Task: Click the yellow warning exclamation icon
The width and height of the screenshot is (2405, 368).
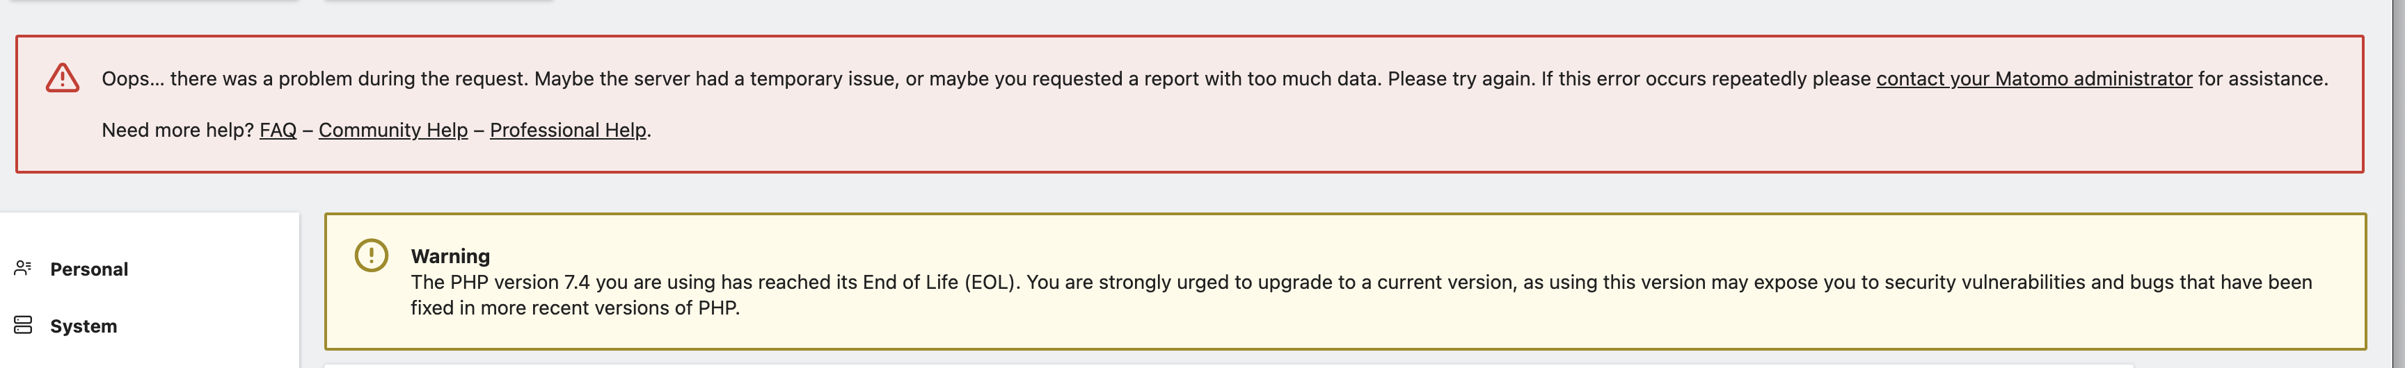Action: point(371,256)
